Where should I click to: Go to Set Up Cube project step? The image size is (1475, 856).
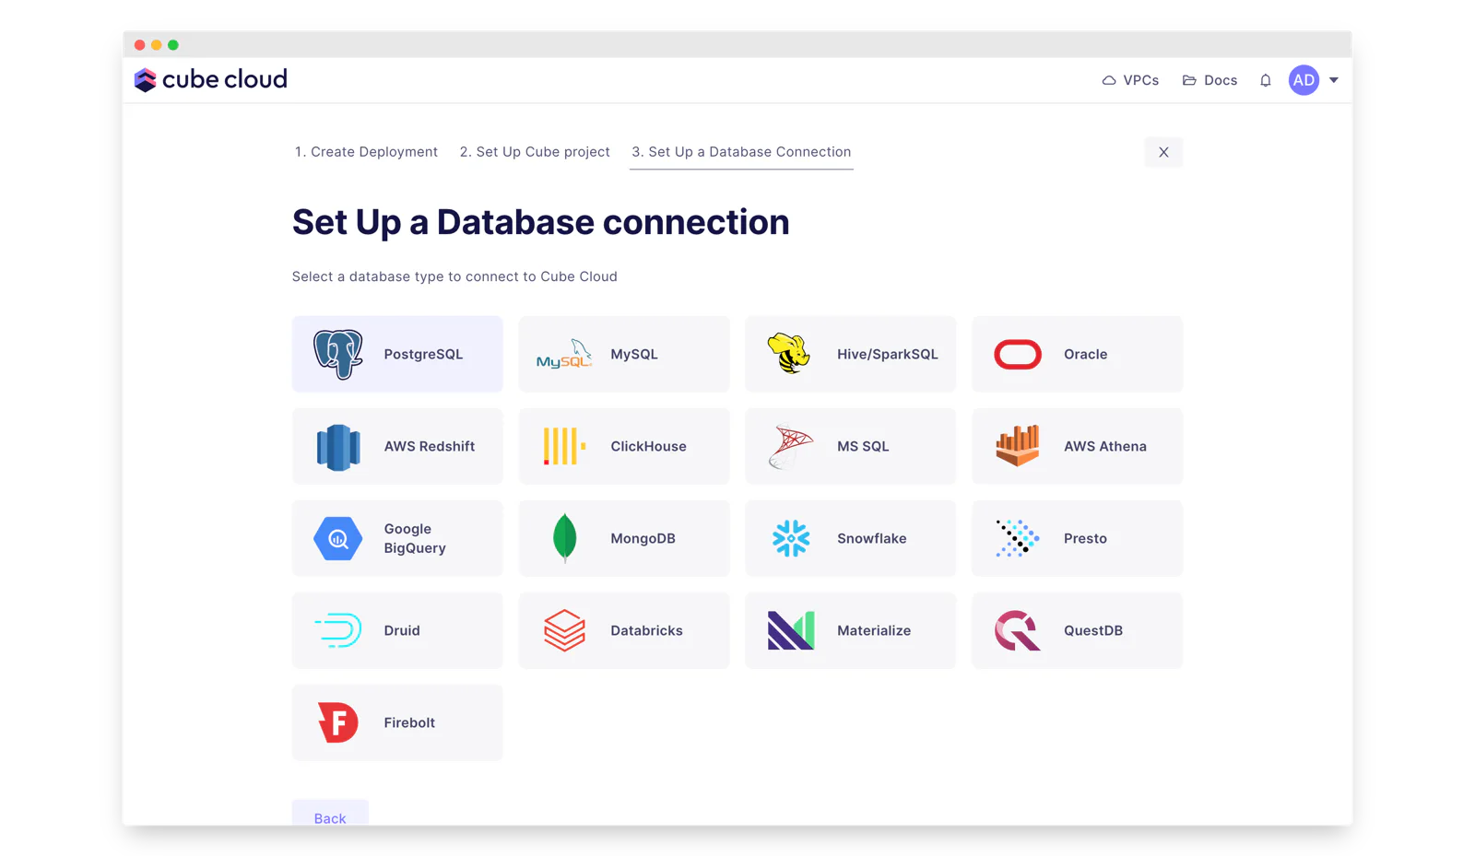(x=535, y=152)
